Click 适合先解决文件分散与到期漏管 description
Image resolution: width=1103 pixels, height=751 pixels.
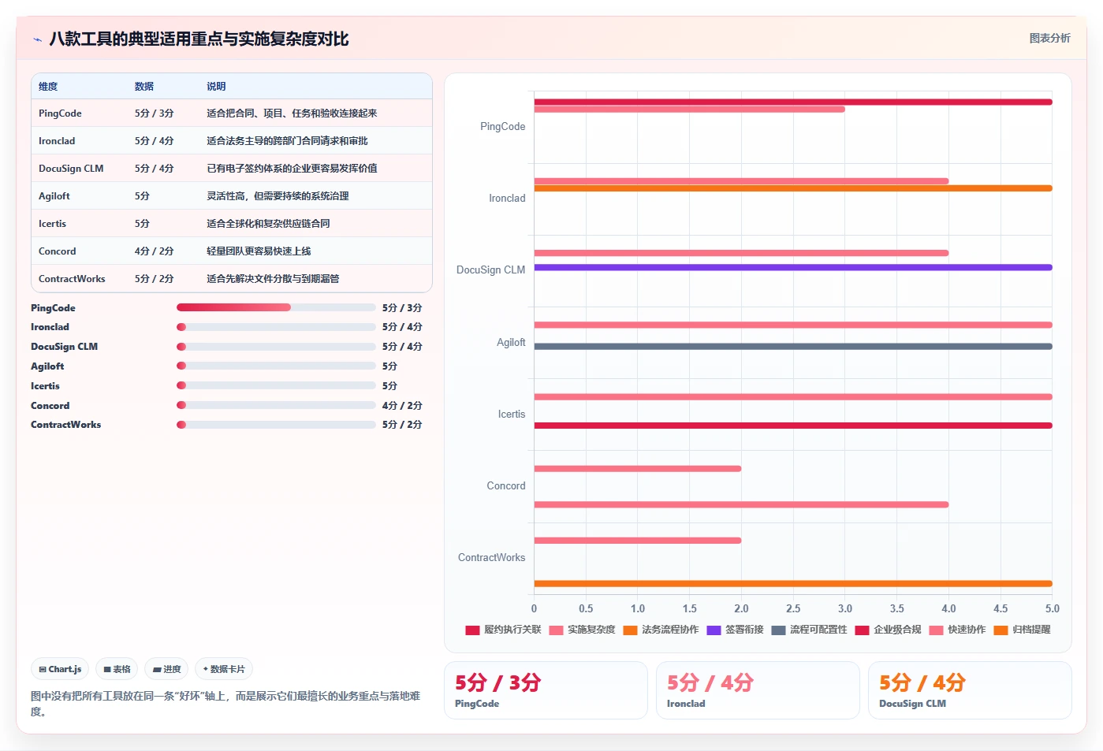[x=273, y=279]
